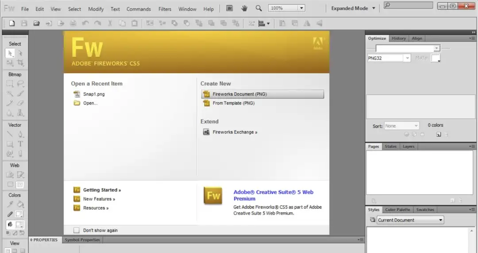Screen dimensions: 478x253
Task: Click the Undo toolbar icon
Action: pyautogui.click(x=85, y=23)
